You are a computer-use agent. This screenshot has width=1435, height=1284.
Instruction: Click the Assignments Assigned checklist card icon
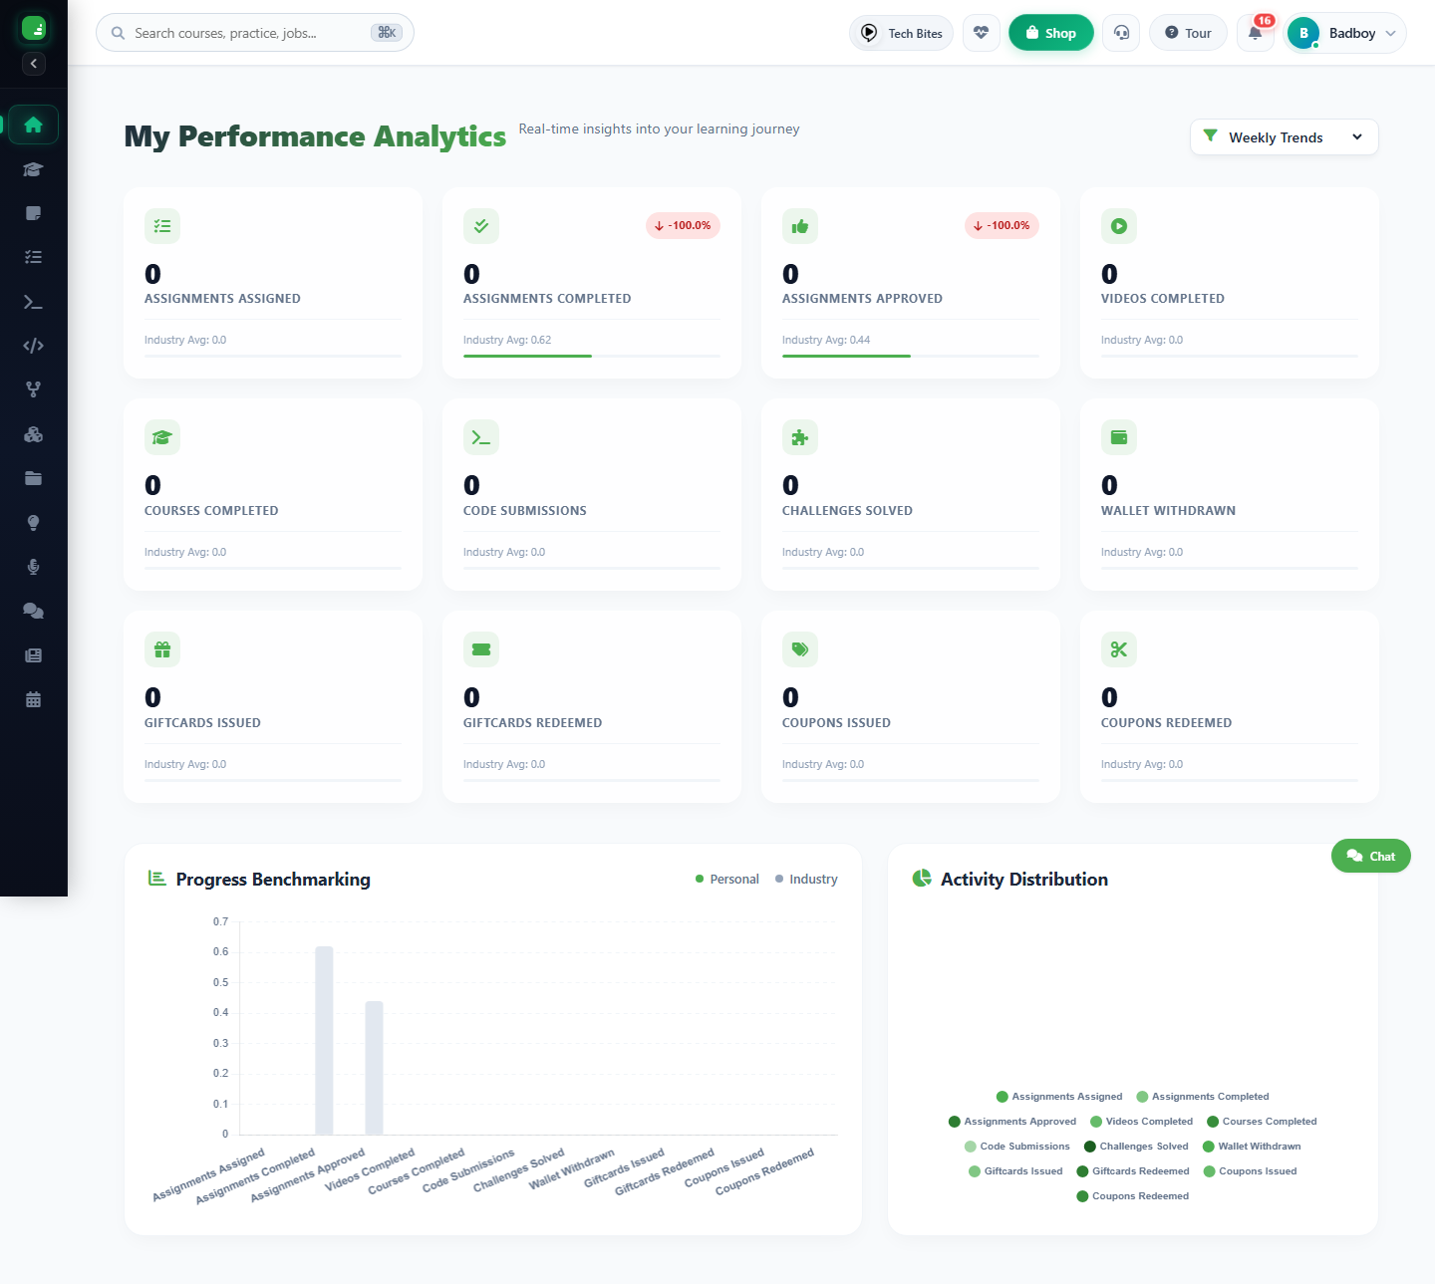pos(162,226)
